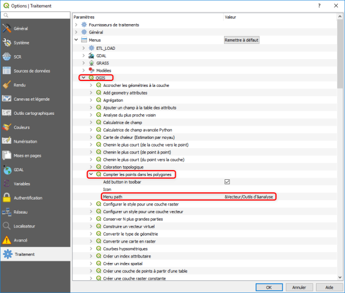
Task: Select Analyse du plus proche voisin
Action: pos(129,115)
